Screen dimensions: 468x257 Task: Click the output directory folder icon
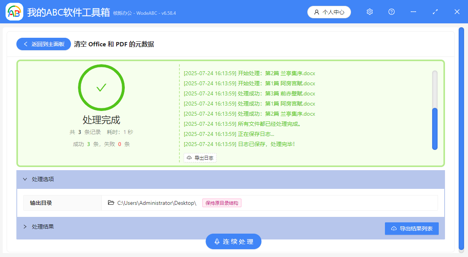point(111,203)
